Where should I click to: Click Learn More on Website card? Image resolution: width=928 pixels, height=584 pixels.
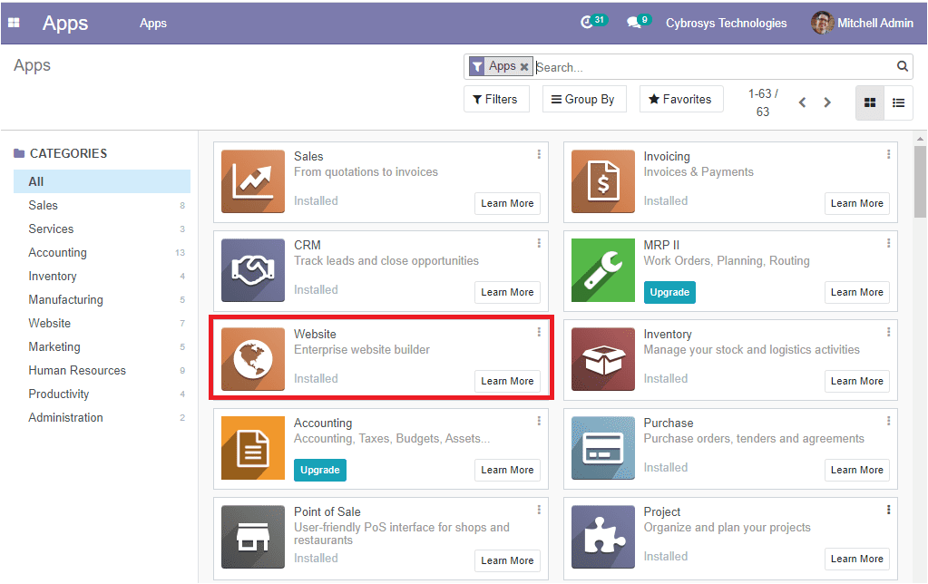point(507,381)
